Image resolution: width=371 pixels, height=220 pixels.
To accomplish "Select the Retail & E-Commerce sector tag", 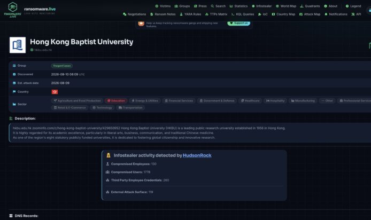I will [70, 107].
